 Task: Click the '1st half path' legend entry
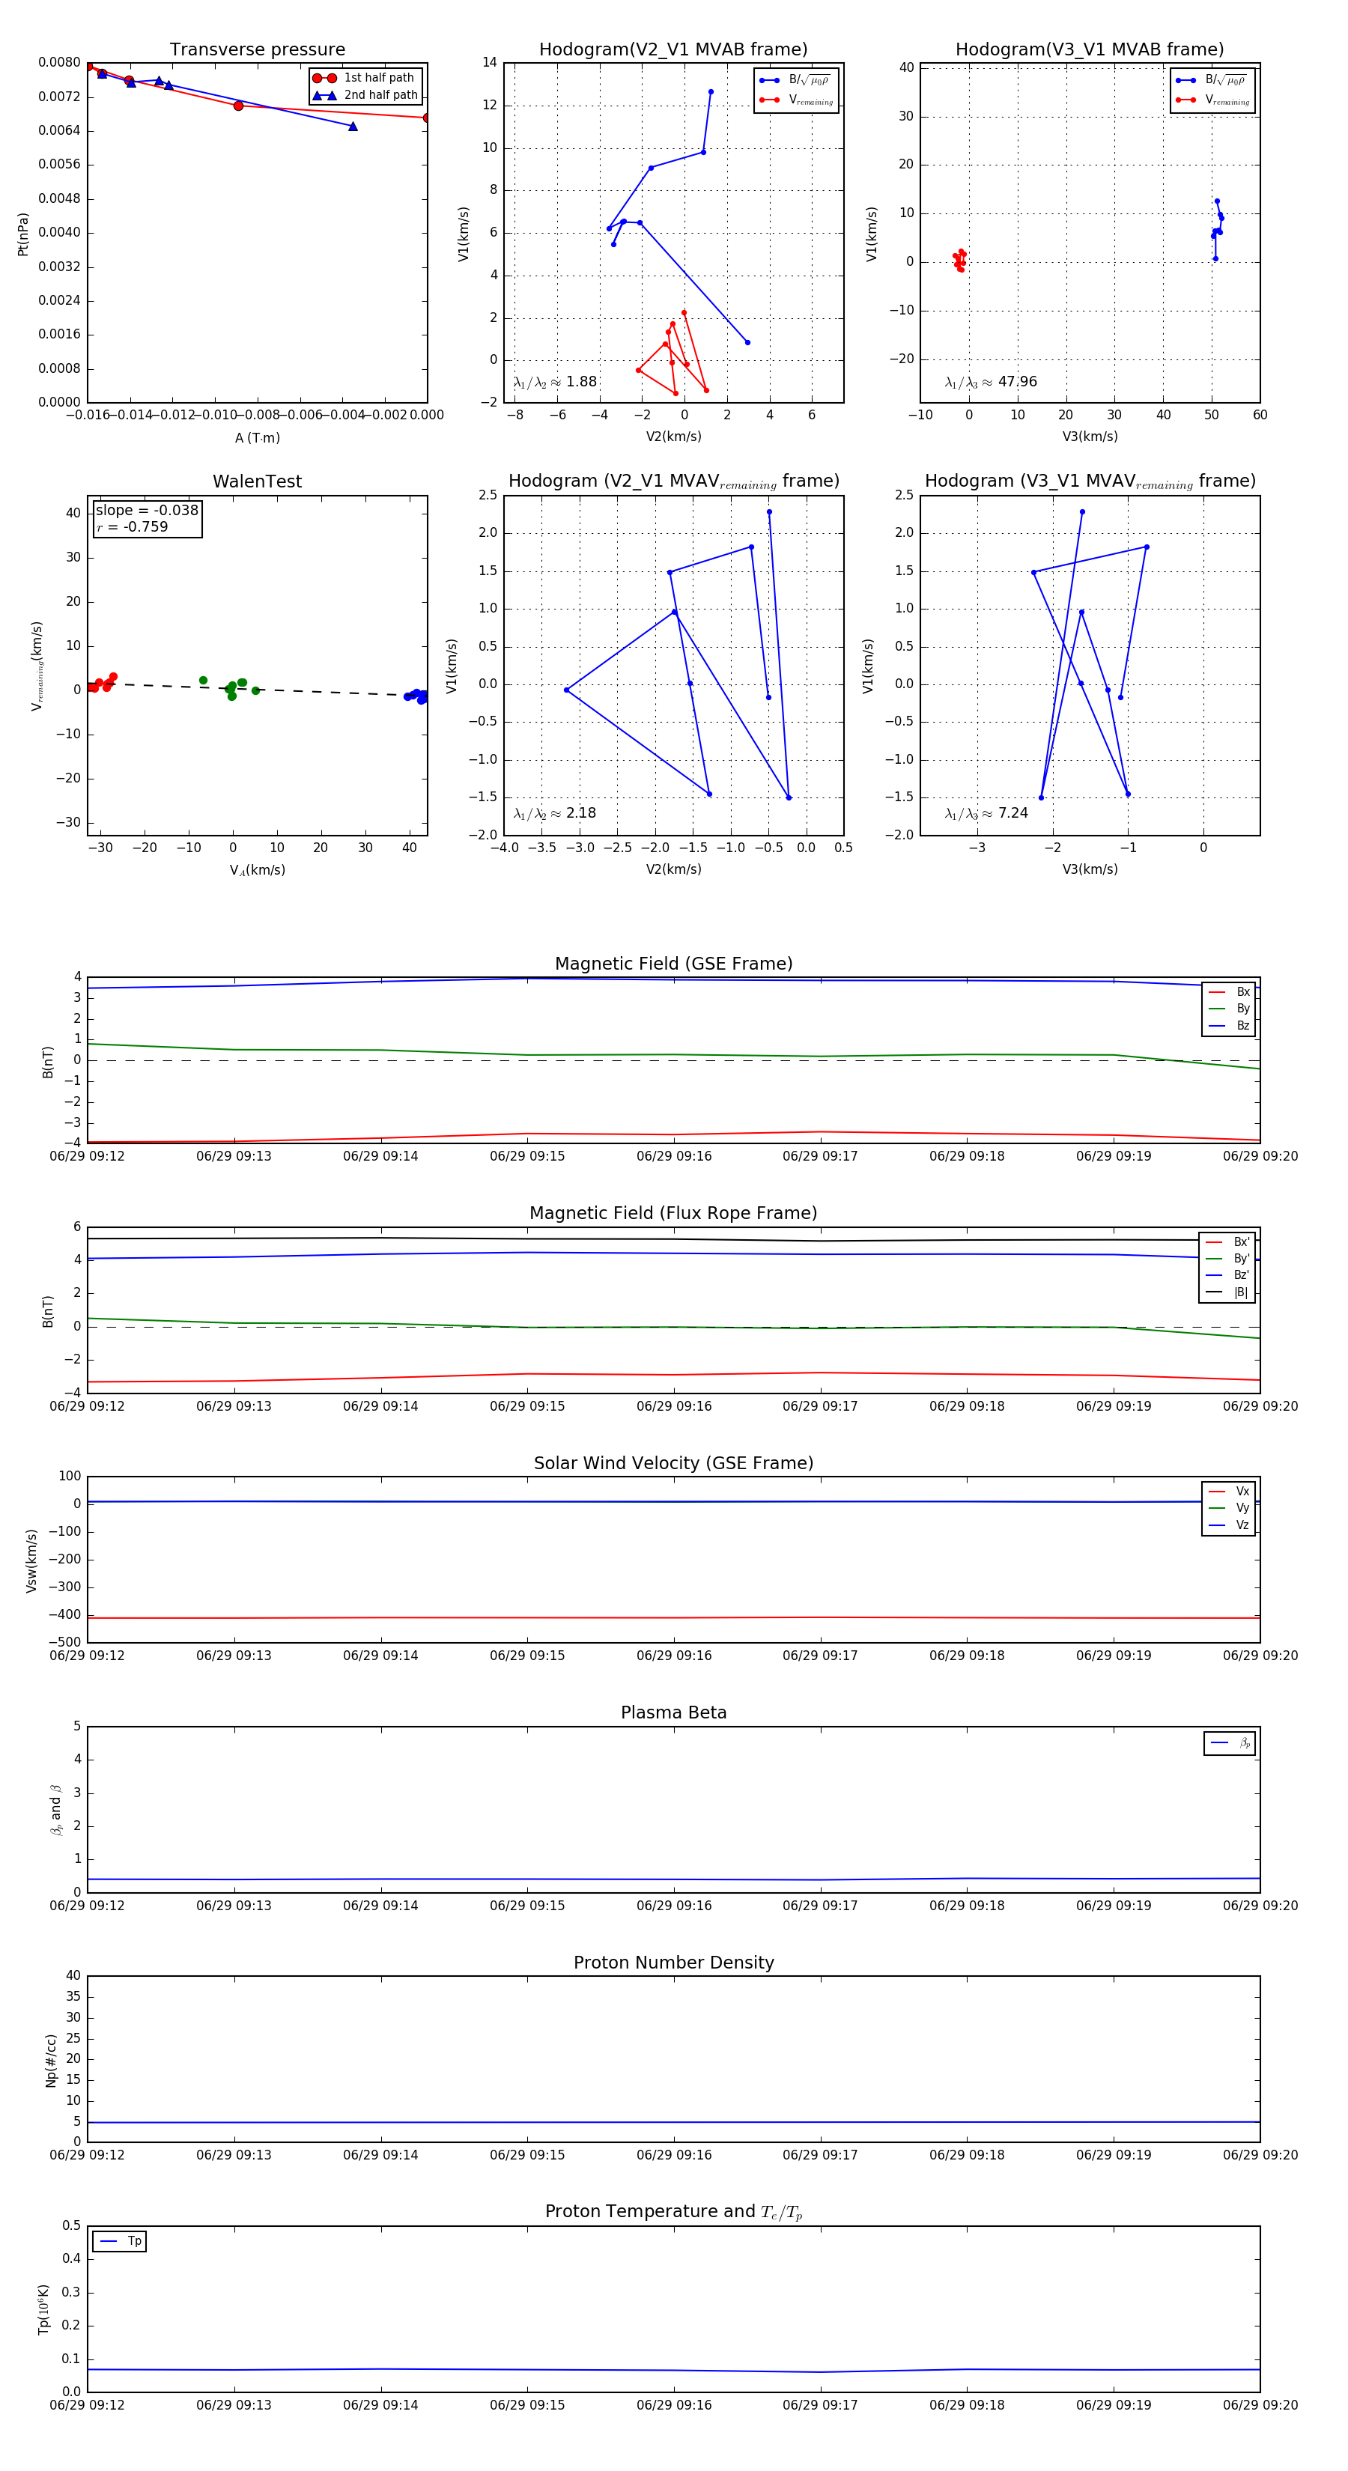364,78
